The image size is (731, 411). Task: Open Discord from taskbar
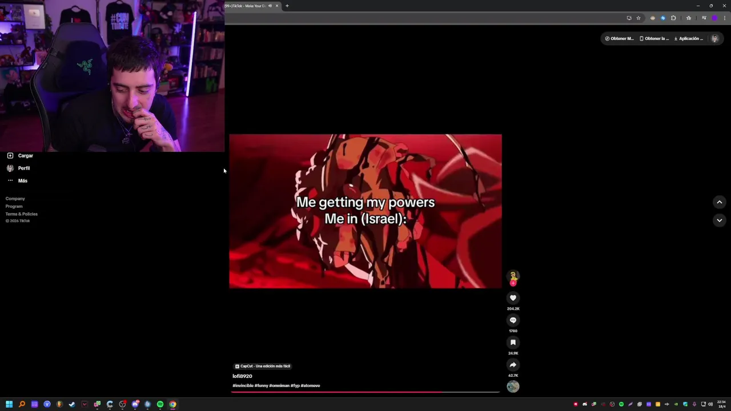coord(135,404)
